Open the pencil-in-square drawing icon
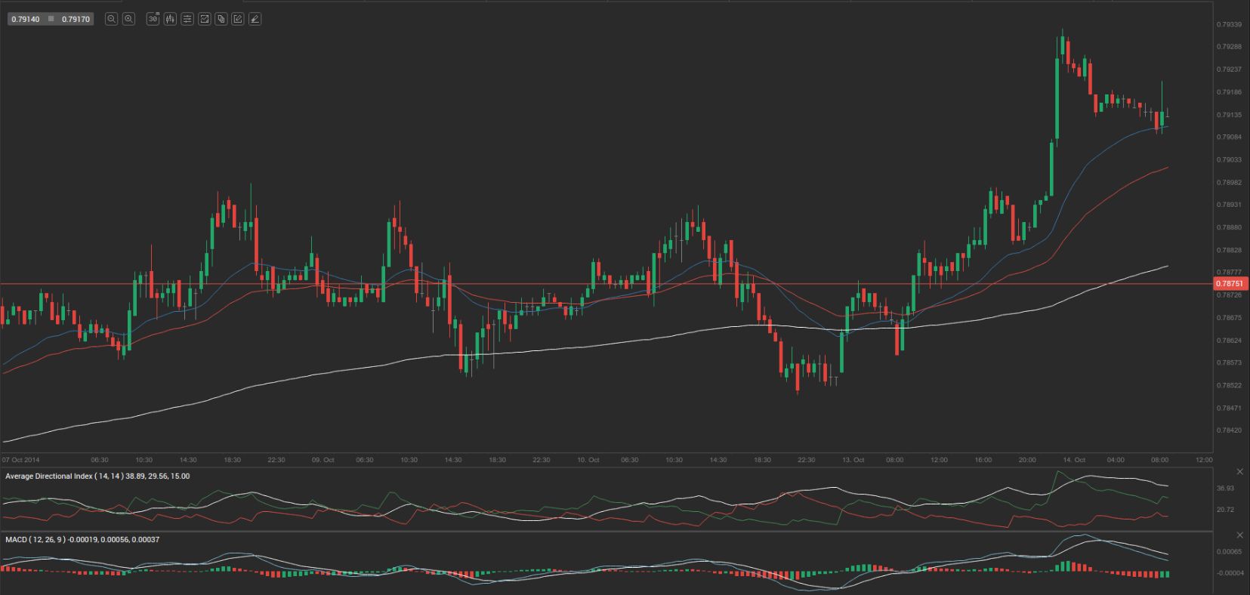The height and width of the screenshot is (595, 1250). coord(238,19)
